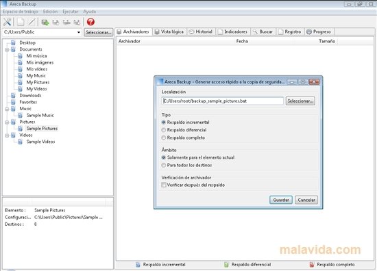377x271 pixels.
Task: Click the blank page new-target toolbar icon
Action: [21, 22]
